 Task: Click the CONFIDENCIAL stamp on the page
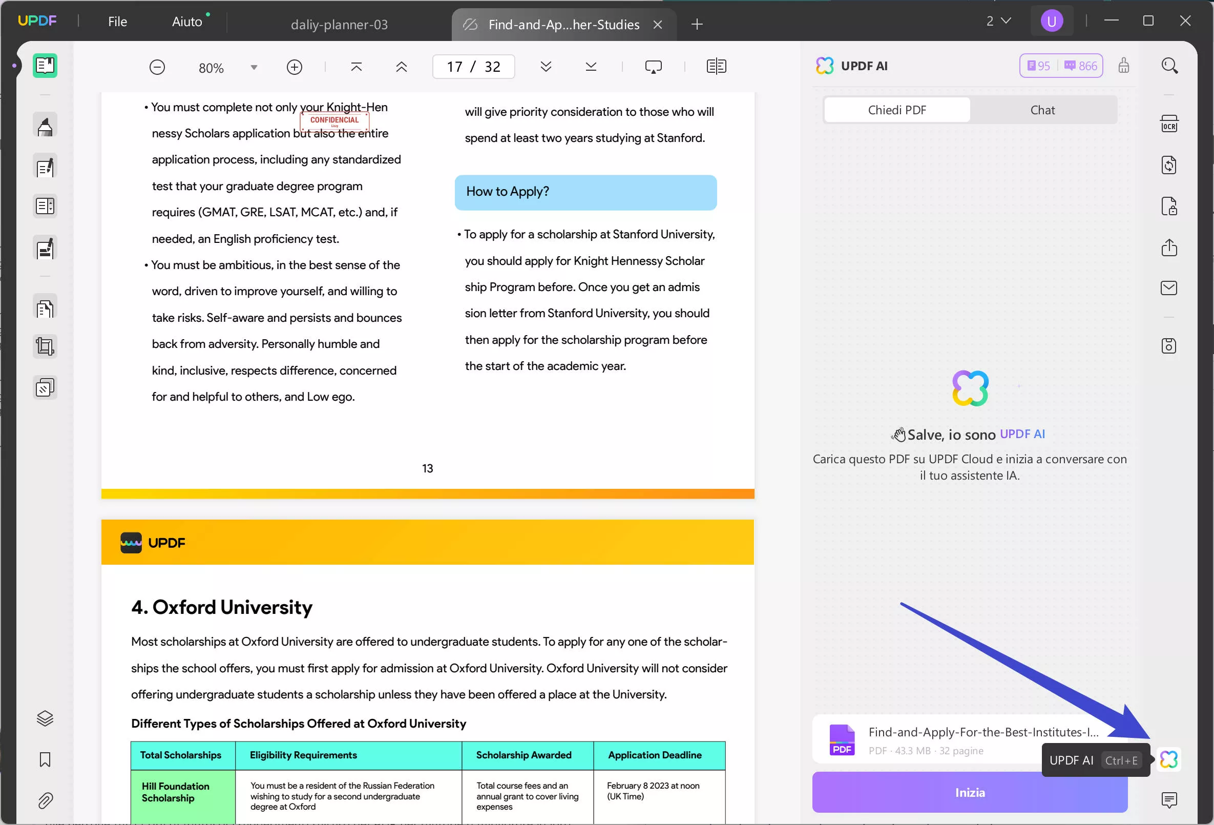(x=334, y=121)
